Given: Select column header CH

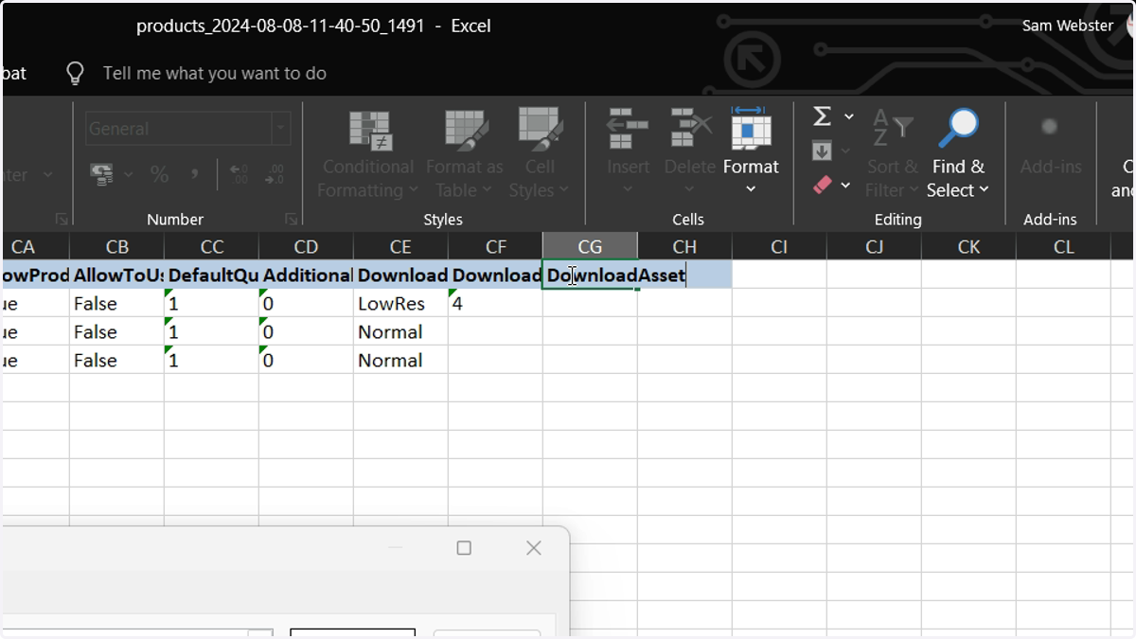Looking at the screenshot, I should tap(684, 247).
